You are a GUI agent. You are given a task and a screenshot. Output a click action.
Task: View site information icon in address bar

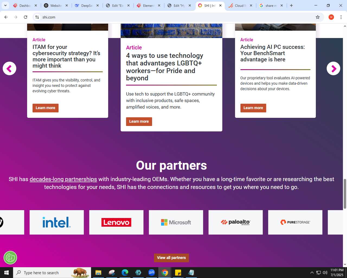(x=37, y=17)
